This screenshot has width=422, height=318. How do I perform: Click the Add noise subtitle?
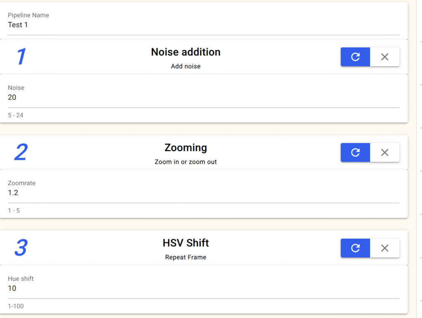pos(185,66)
